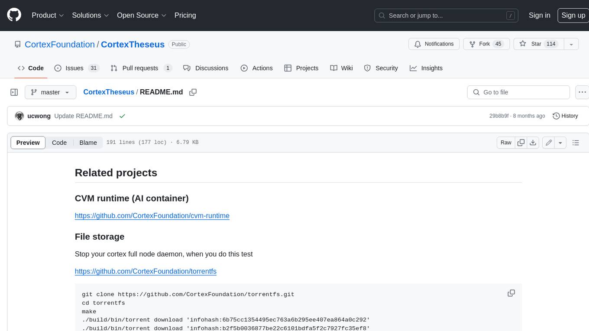Click the star count 114
The height and width of the screenshot is (331, 589).
coord(551,44)
